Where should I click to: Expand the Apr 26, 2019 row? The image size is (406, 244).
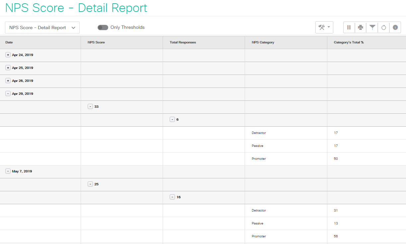(x=8, y=81)
